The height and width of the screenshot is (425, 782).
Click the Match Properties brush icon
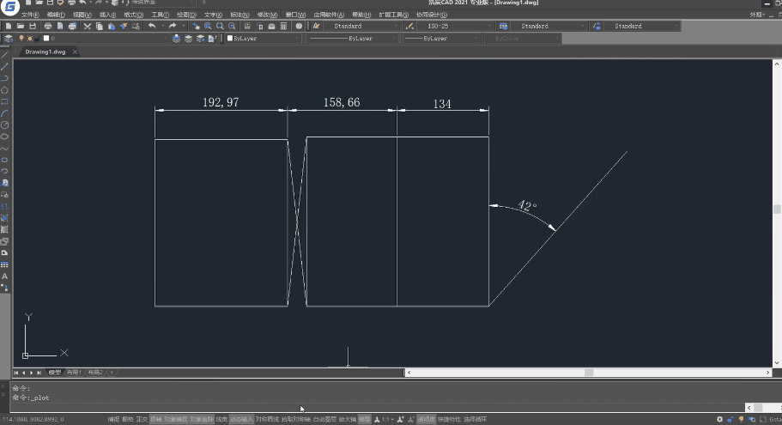(x=124, y=26)
